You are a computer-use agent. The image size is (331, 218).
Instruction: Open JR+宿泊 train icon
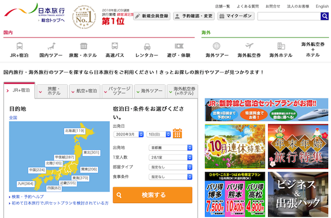pyautogui.click(x=19, y=46)
